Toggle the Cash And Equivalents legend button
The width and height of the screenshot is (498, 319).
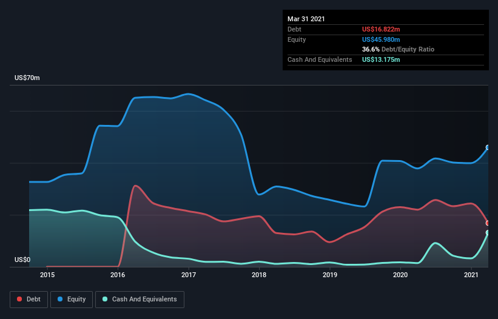[x=140, y=300]
